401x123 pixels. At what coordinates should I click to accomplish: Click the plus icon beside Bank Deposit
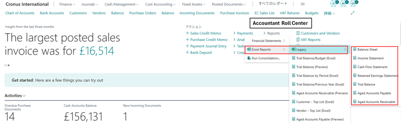click(x=187, y=53)
